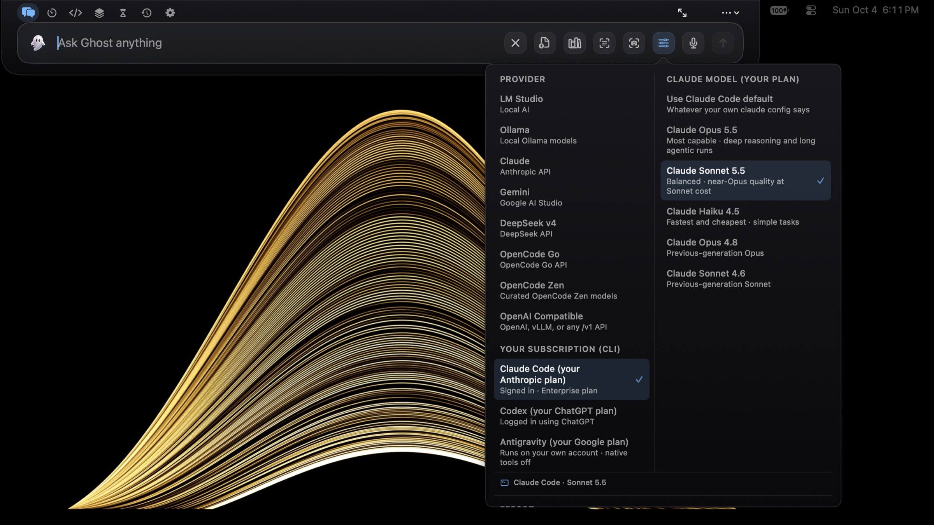Choose OpenAI Compatible provider
Viewport: 934px width, 525px height.
571,321
